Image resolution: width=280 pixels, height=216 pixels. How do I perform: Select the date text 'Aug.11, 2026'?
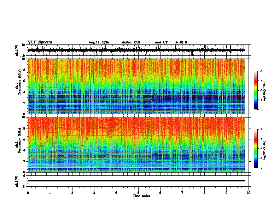[x=99, y=42]
